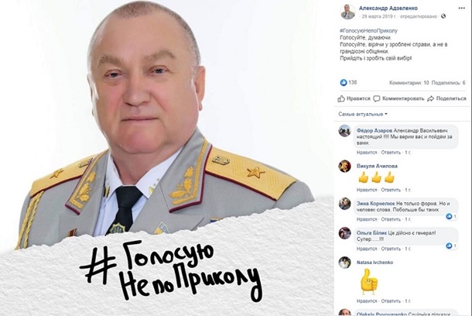The width and height of the screenshot is (472, 316).
Task: Reply to Фёдор Азаров's comment via Ответить
Action: tap(391, 153)
